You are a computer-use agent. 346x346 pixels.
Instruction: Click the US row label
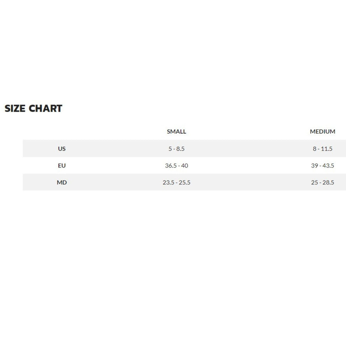click(62, 149)
